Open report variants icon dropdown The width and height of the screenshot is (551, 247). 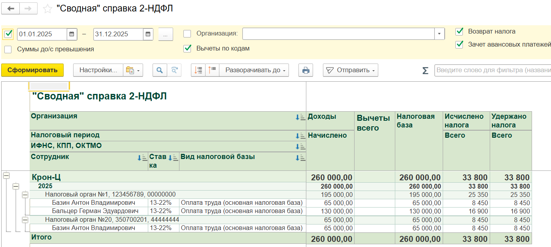[133, 70]
